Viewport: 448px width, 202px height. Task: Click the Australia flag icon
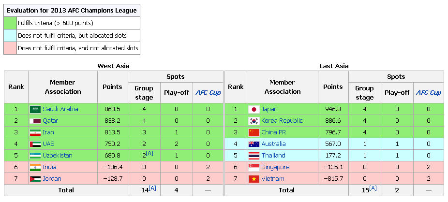coord(254,144)
